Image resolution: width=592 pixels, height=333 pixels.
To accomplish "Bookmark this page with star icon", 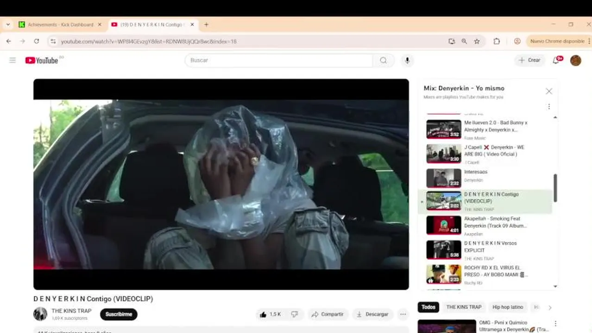I will pos(477,41).
